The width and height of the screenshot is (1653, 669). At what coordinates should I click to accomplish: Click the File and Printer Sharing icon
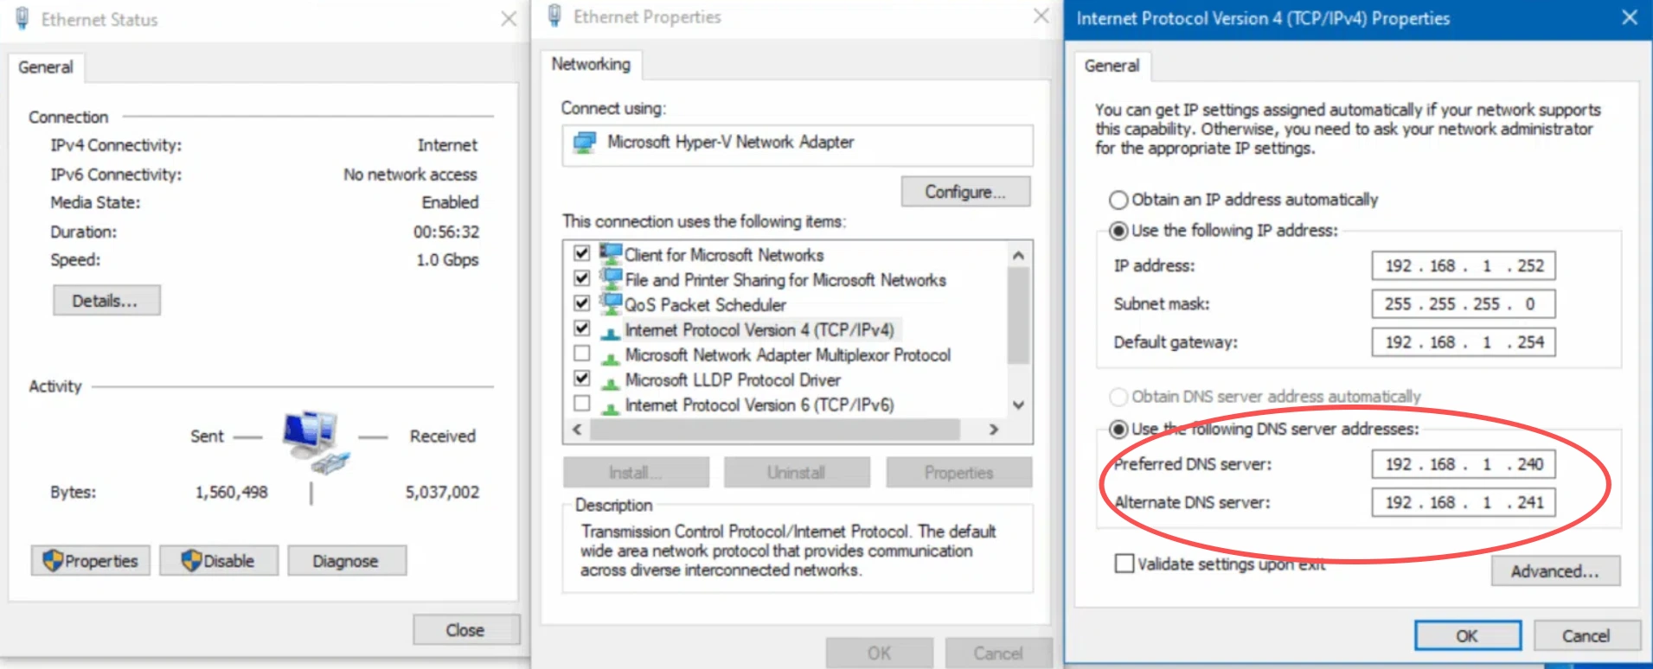pos(611,279)
